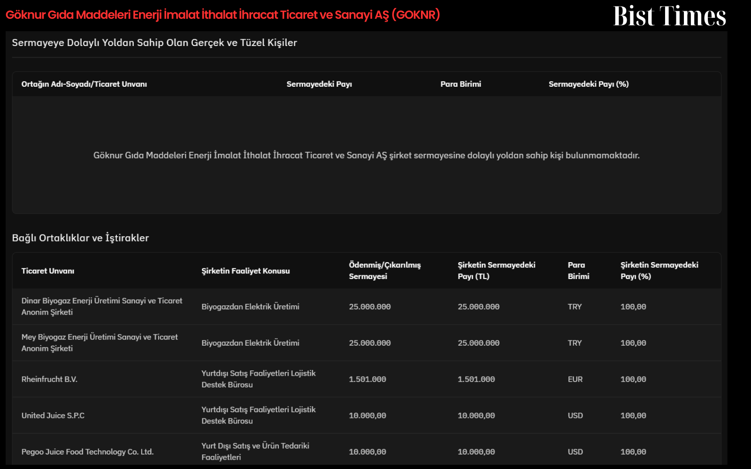751x469 pixels.
Task: Click Mey Biyogaz capital share 25.000.000
Action: (x=479, y=343)
